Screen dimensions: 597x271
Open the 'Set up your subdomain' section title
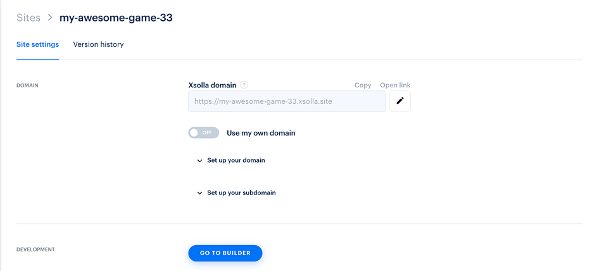[241, 192]
